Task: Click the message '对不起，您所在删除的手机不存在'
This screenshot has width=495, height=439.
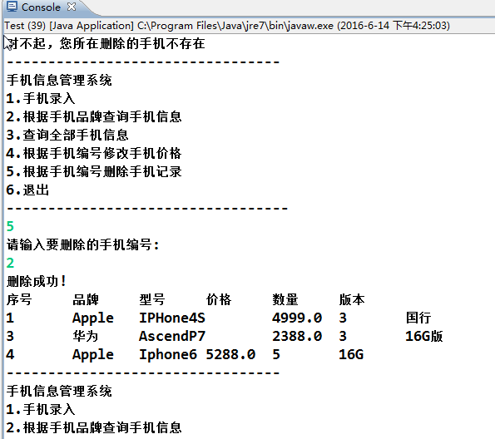Action: click(106, 43)
